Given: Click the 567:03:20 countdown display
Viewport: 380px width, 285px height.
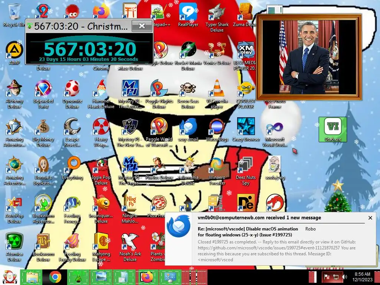Looking at the screenshot, I should click(x=90, y=49).
